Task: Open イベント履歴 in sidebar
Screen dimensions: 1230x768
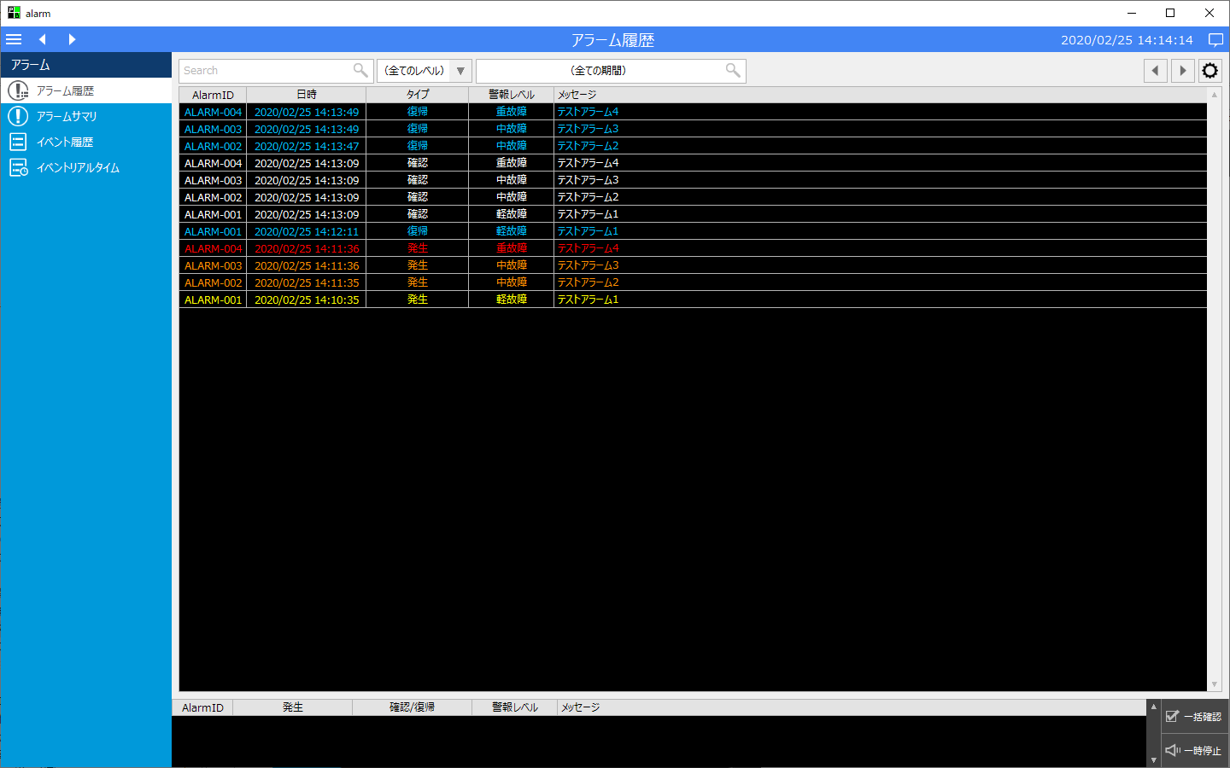Action: pyautogui.click(x=65, y=142)
